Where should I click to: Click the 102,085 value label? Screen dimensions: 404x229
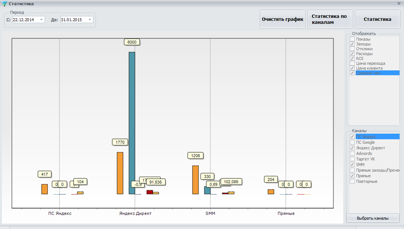[231, 182]
